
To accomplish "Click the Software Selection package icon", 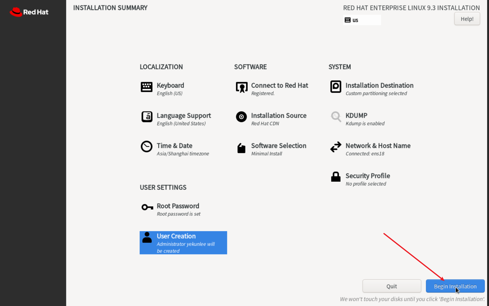I will [x=241, y=148].
